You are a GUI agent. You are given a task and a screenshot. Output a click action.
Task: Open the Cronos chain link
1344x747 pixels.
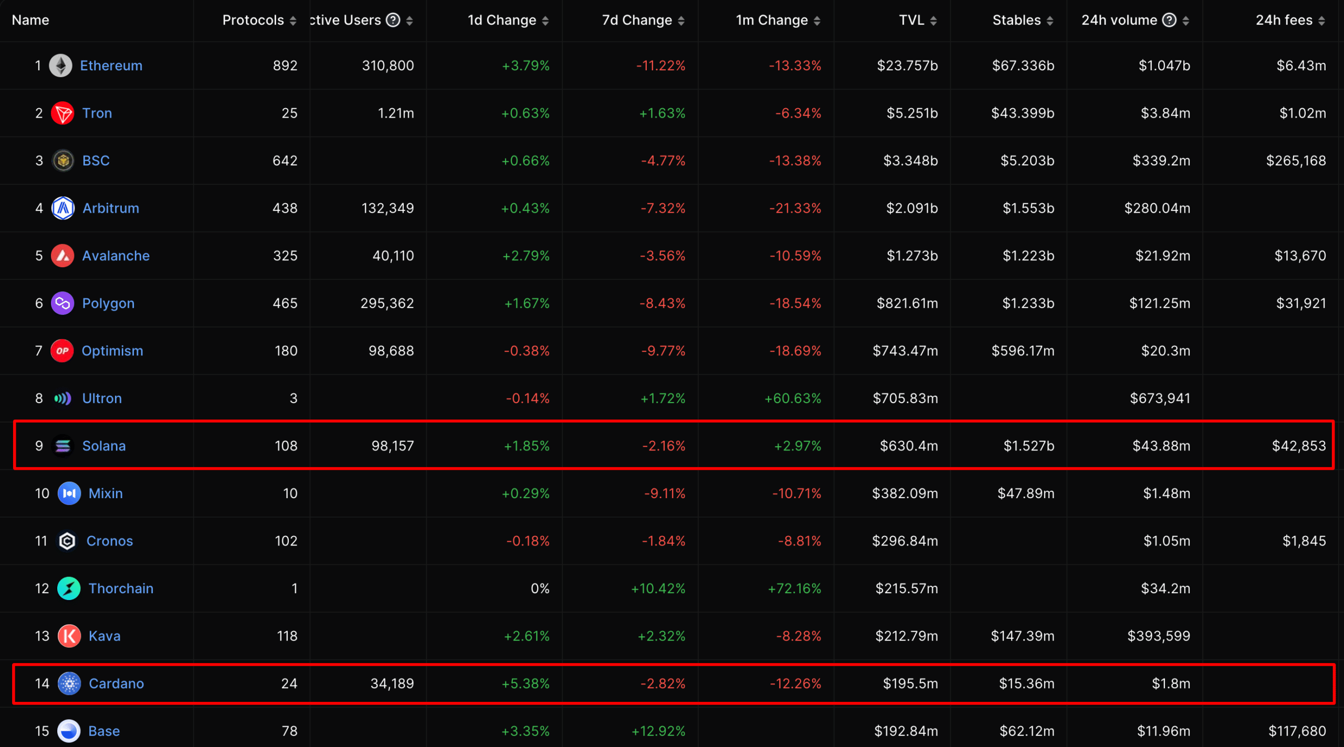click(x=110, y=541)
